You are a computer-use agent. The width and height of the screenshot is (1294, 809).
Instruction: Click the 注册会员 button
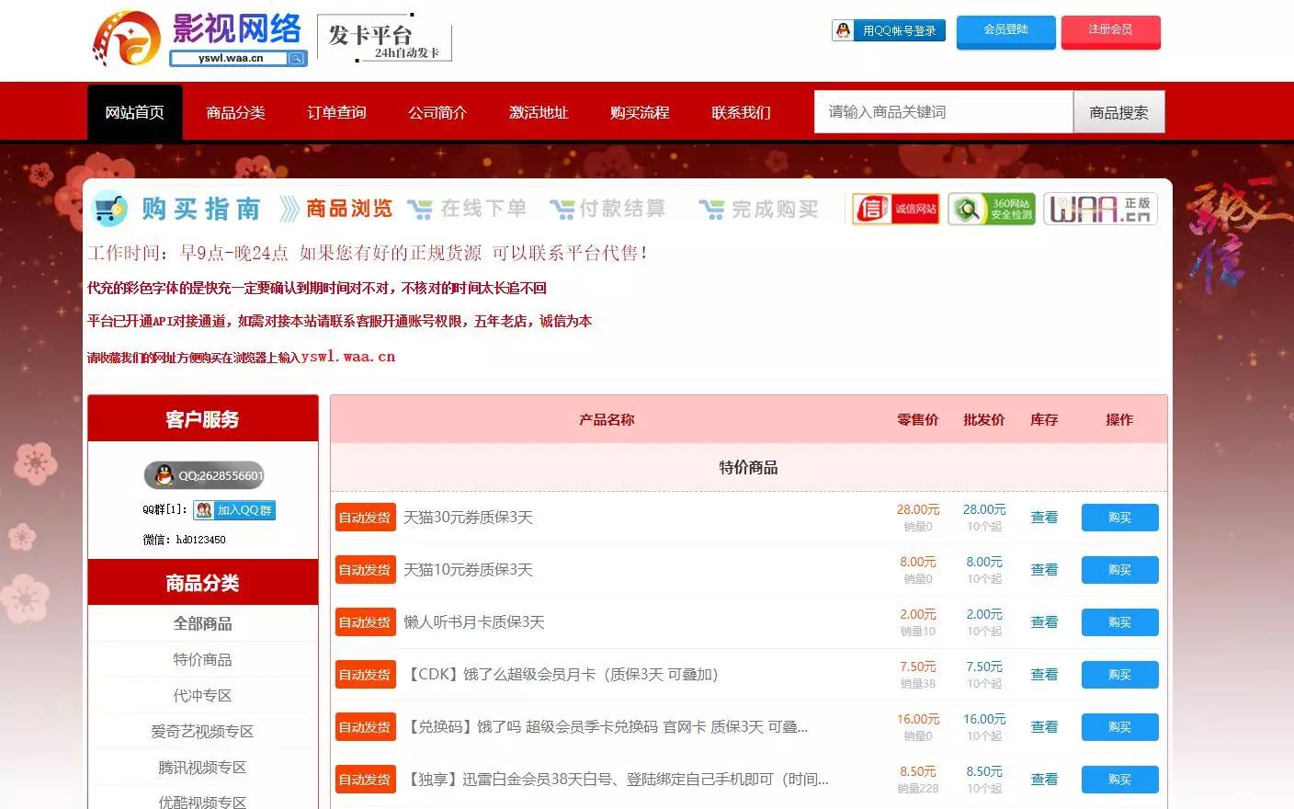[x=1110, y=31]
